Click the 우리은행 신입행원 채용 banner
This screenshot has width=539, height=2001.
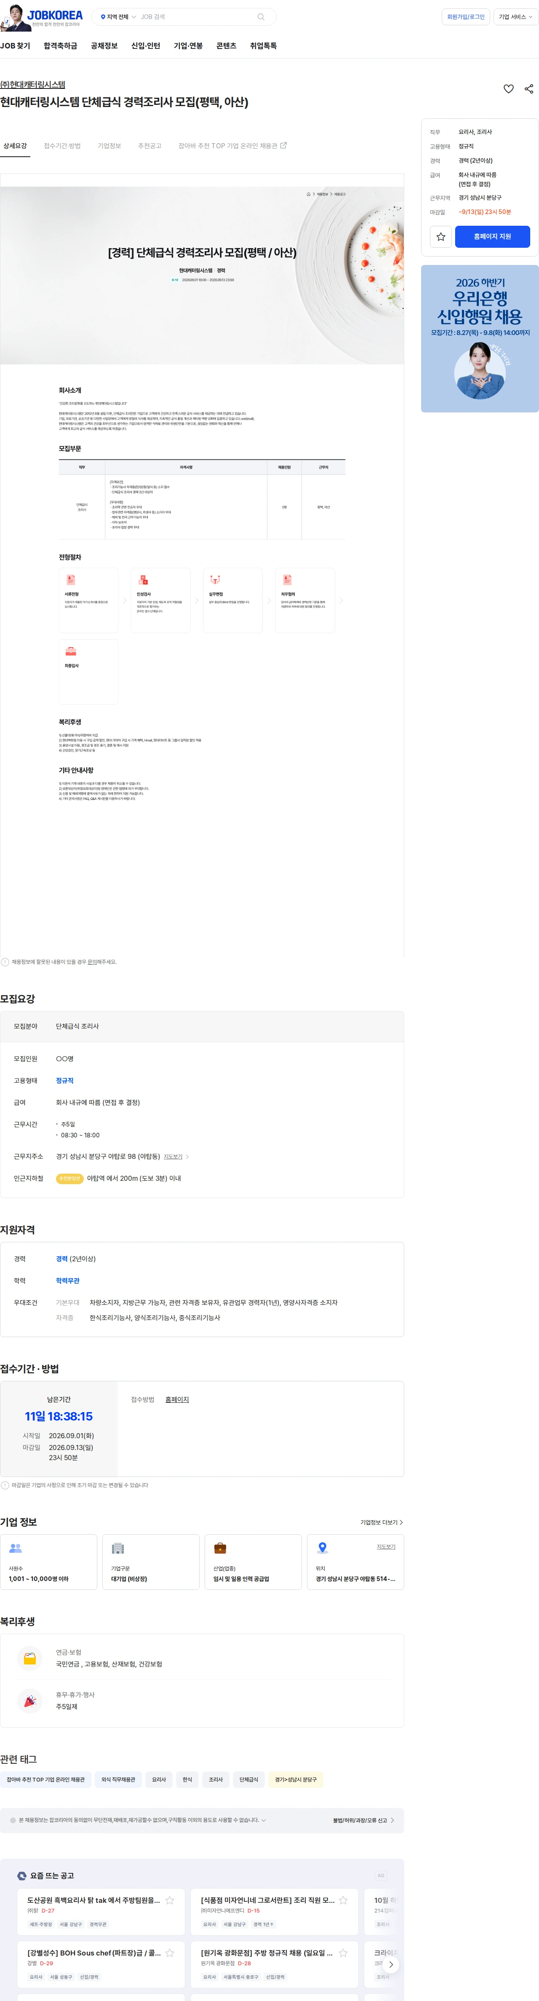point(480,339)
